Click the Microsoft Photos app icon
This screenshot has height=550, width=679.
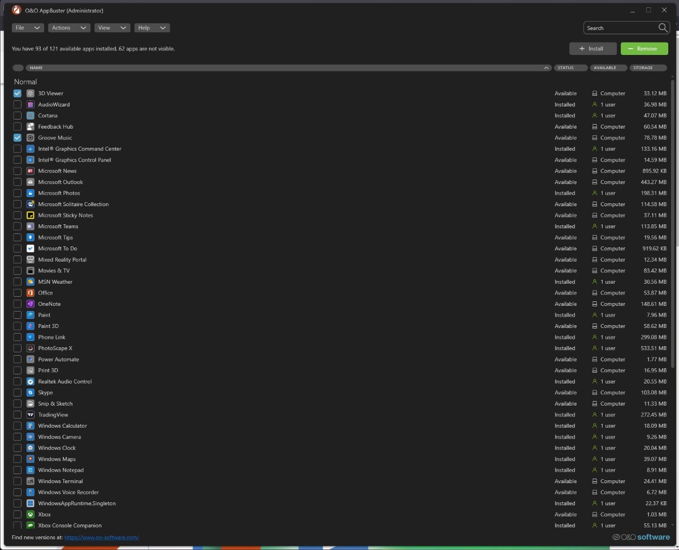click(31, 193)
